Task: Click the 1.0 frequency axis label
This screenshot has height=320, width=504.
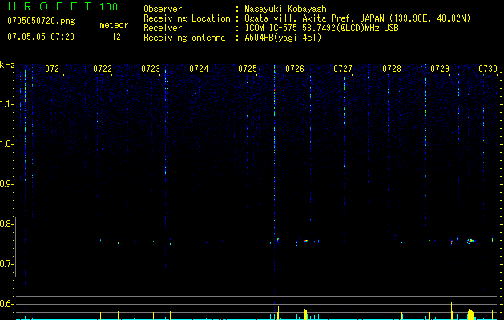Action: 6,144
